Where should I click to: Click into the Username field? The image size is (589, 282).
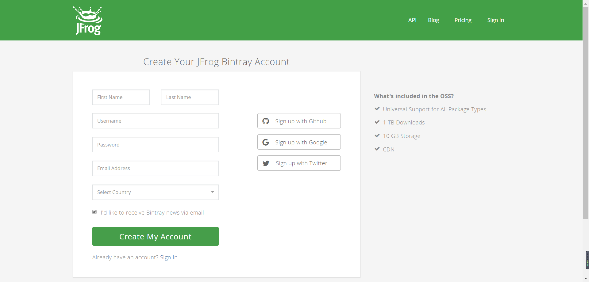tap(156, 121)
